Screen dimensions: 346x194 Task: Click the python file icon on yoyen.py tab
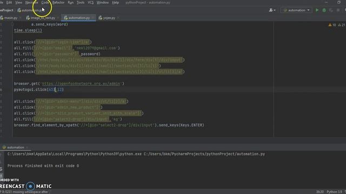tap(101, 18)
